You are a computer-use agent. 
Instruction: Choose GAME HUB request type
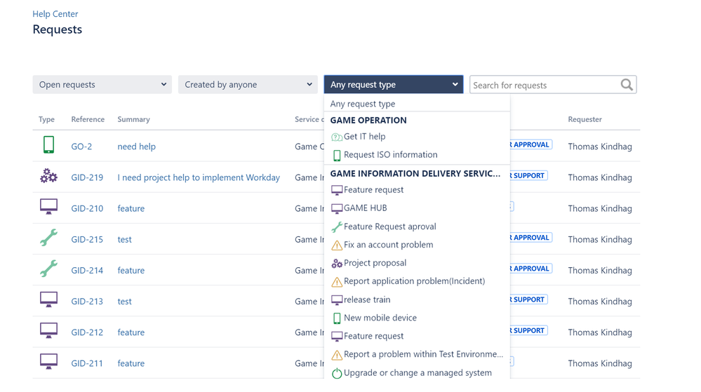[x=417, y=208]
